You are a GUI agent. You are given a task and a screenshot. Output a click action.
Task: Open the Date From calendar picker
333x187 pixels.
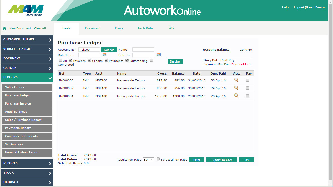click(x=104, y=55)
